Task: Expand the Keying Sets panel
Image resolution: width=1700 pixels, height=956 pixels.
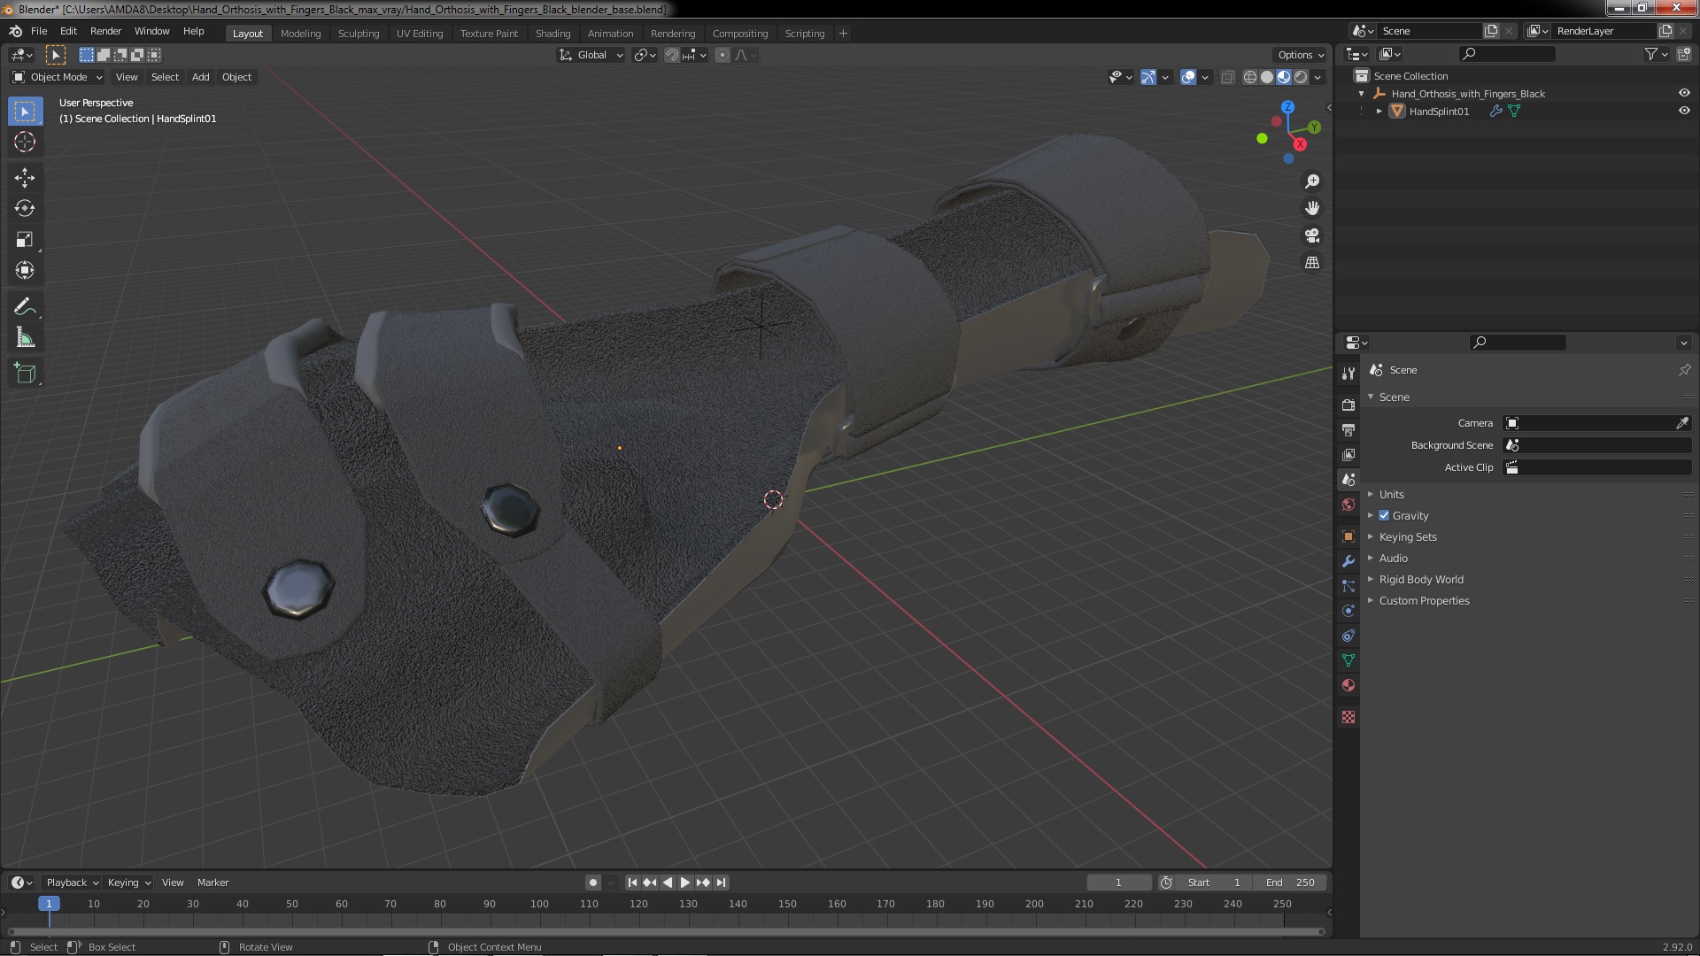Action: pos(1407,536)
